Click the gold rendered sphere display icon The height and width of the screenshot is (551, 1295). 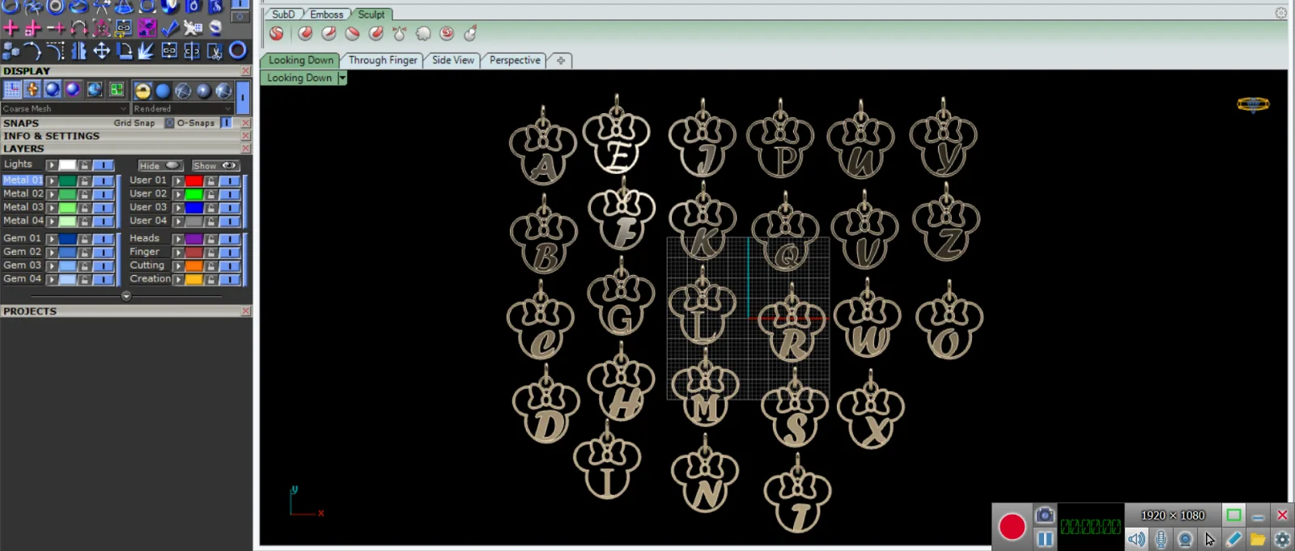click(142, 91)
